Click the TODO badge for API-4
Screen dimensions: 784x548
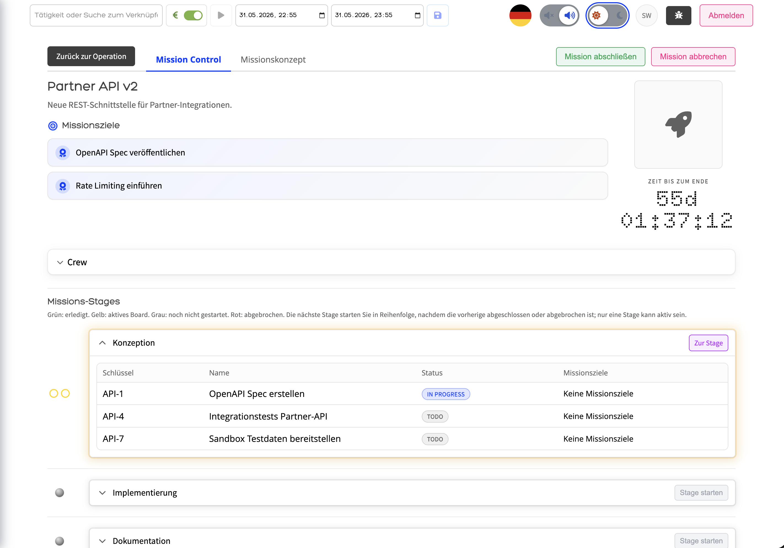(435, 417)
